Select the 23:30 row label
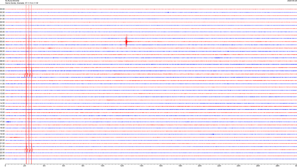The image size is (297, 167). coord(2,159)
